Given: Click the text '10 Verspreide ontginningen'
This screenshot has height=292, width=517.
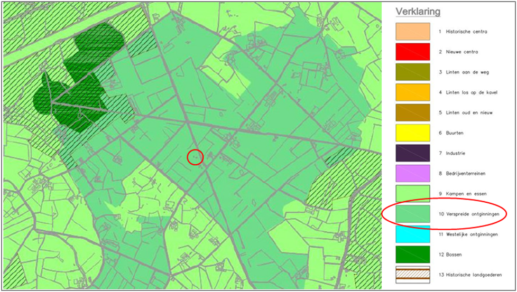Looking at the screenshot, I should (x=469, y=214).
